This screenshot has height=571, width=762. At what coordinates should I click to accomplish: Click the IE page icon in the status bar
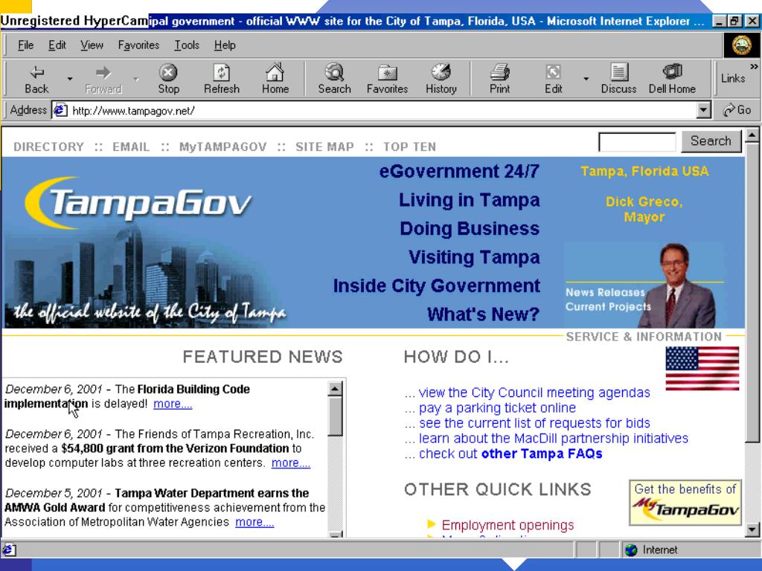pos(9,549)
